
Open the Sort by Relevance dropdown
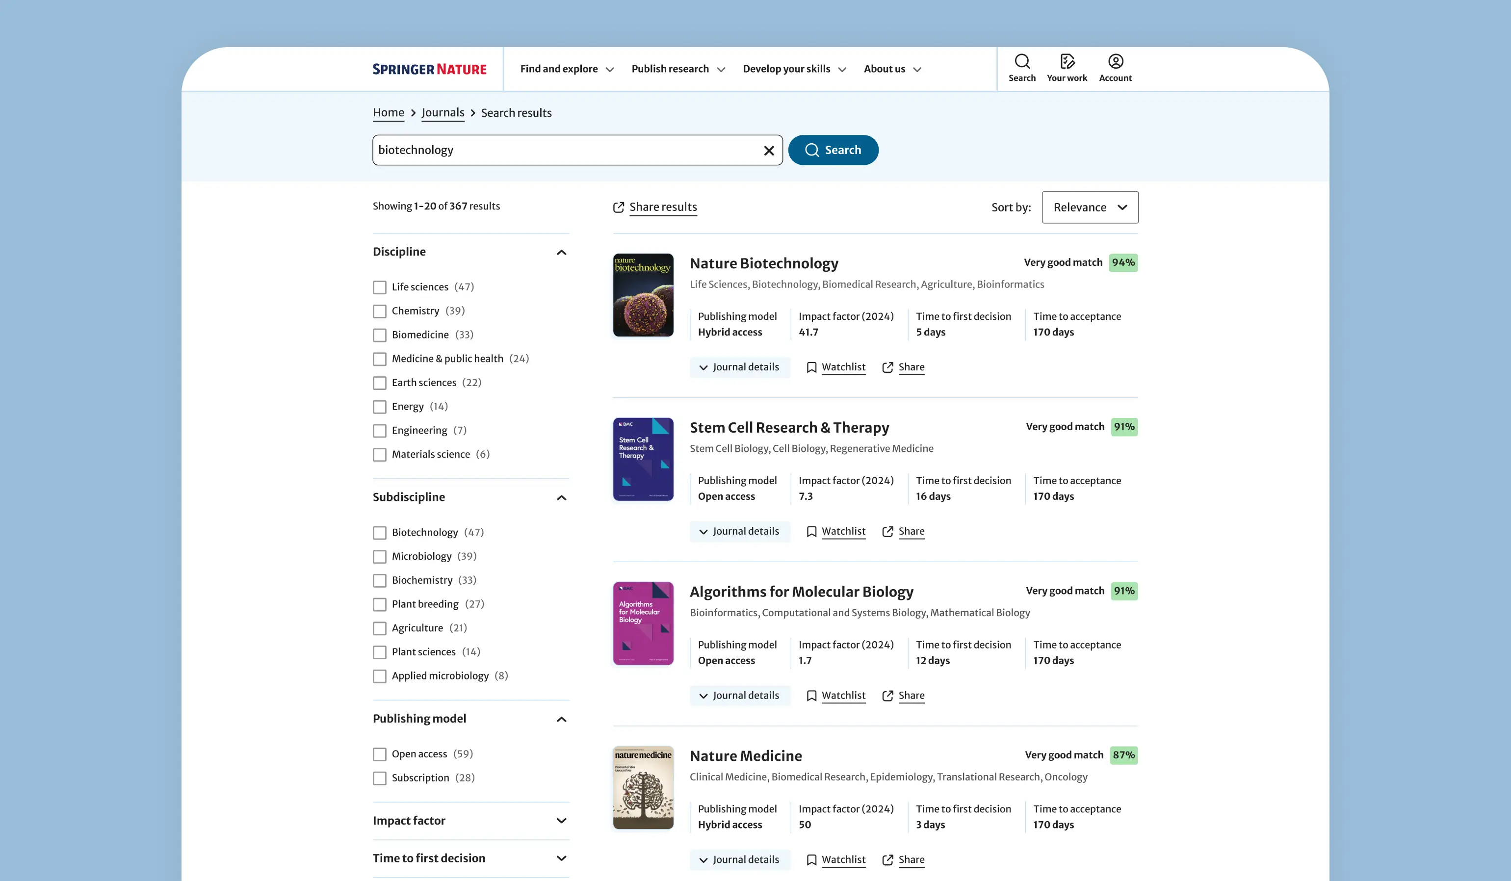(x=1090, y=207)
